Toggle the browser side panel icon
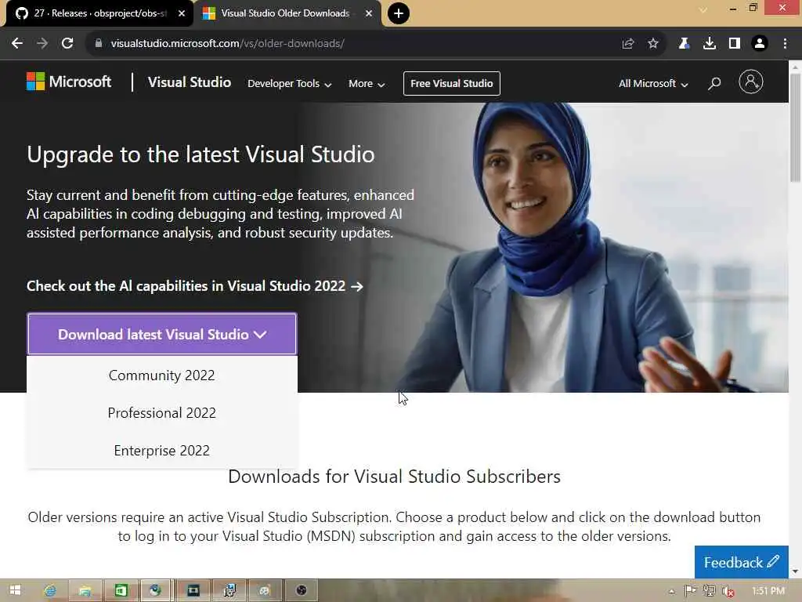The width and height of the screenshot is (802, 602). (x=735, y=44)
